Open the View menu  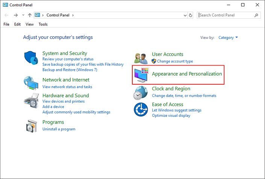pos(30,24)
